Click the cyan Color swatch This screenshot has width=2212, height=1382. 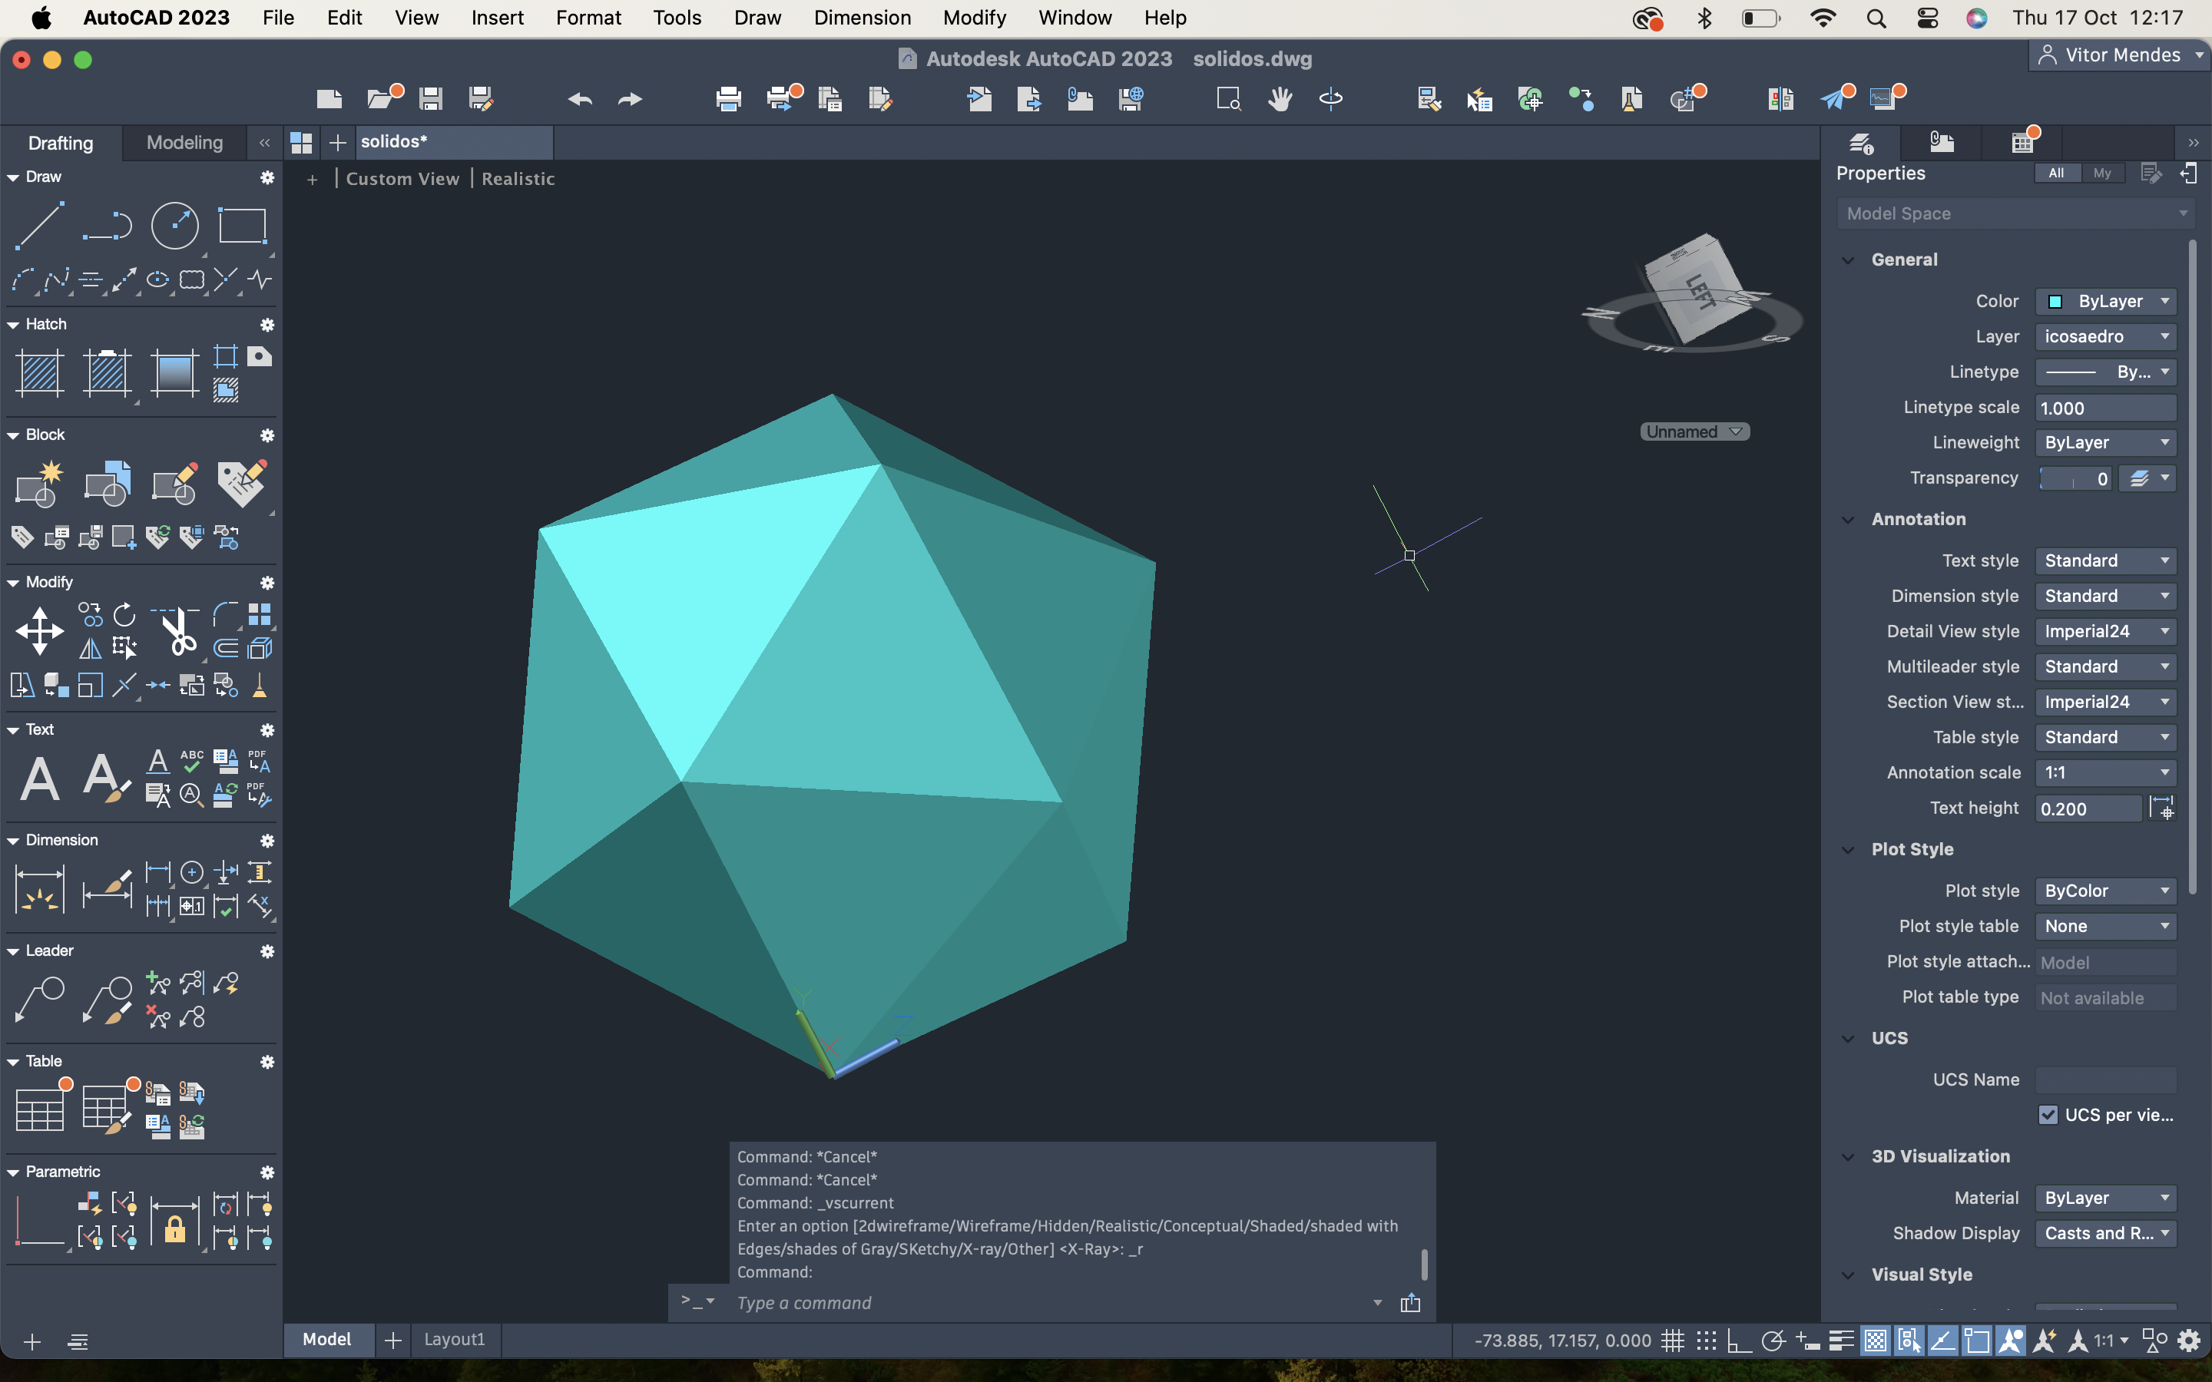(2055, 302)
